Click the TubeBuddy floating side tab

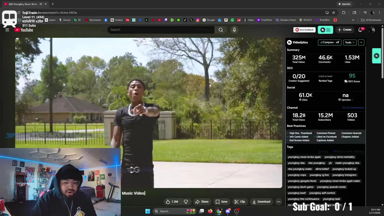point(376,56)
